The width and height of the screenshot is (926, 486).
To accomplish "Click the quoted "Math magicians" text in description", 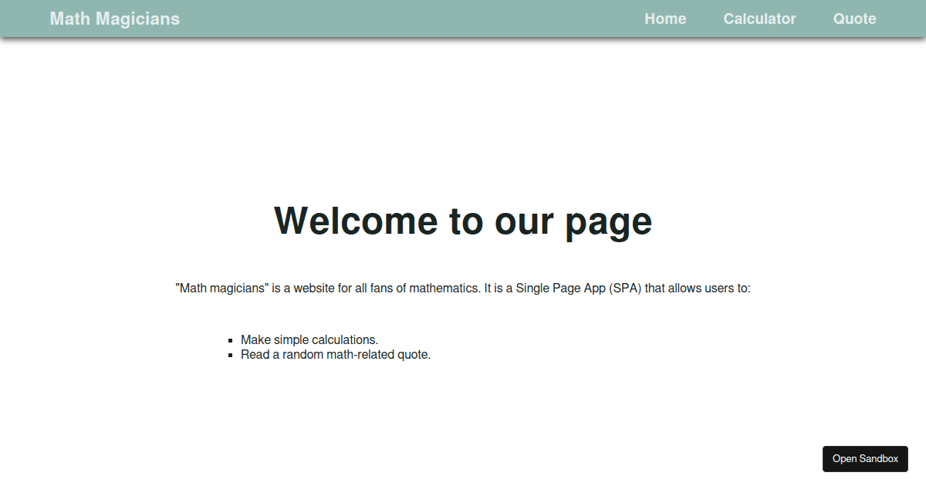I will (x=222, y=289).
